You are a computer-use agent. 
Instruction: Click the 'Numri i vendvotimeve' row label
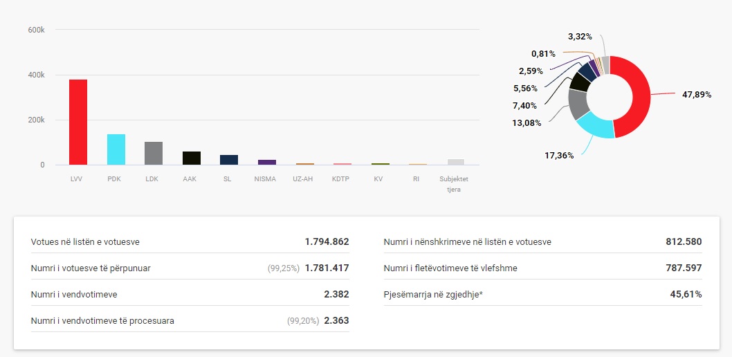74,295
